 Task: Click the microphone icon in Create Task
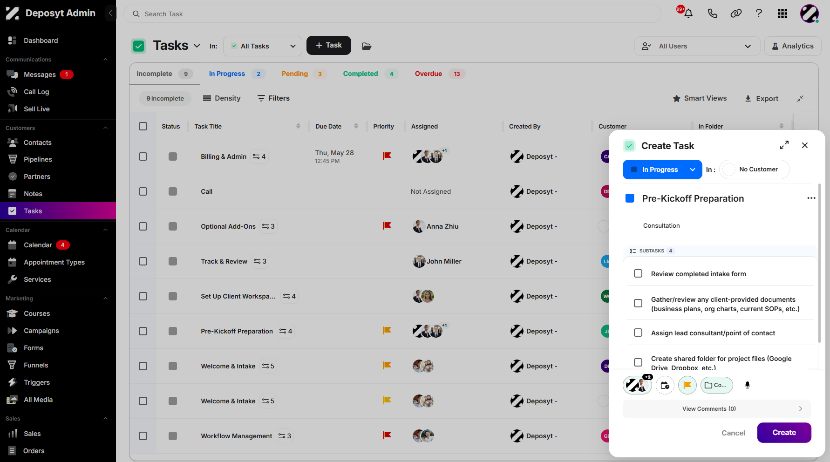[x=748, y=385]
